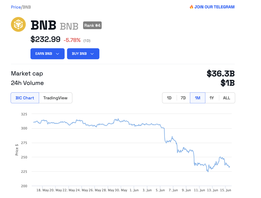Switch to the TradingView tab

click(x=55, y=98)
